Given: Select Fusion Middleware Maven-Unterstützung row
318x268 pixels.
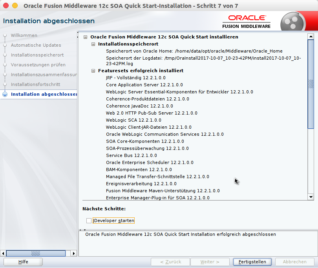Looking at the screenshot, I should (163, 191).
